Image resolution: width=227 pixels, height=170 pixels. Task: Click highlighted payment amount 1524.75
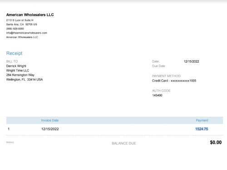tap(202, 129)
